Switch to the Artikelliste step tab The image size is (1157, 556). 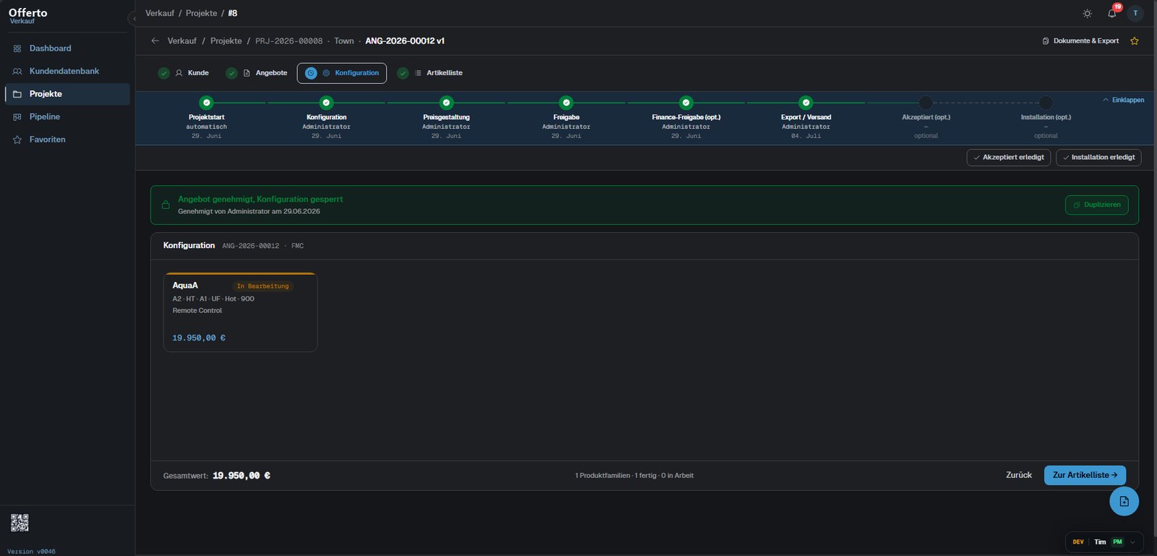click(430, 73)
